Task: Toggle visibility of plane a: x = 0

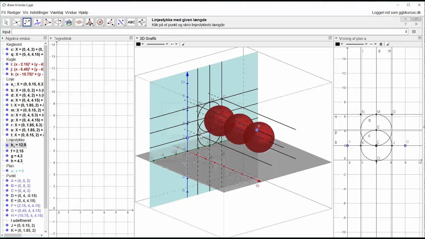Action: (x=7, y=171)
